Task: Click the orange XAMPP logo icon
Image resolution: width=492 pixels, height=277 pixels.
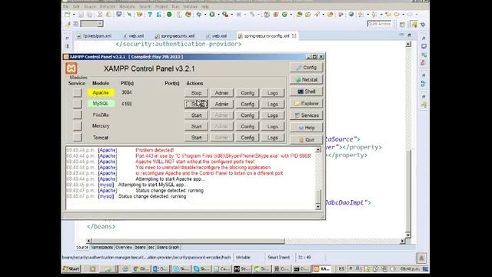Action: 71,68
